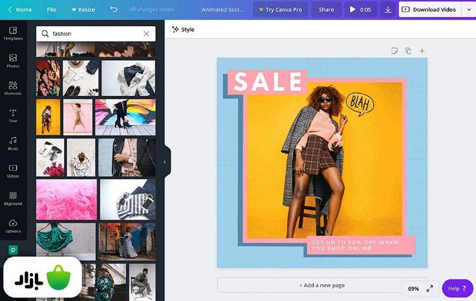Play the 0:05 animation preview
The image size is (476, 301).
pos(360,10)
